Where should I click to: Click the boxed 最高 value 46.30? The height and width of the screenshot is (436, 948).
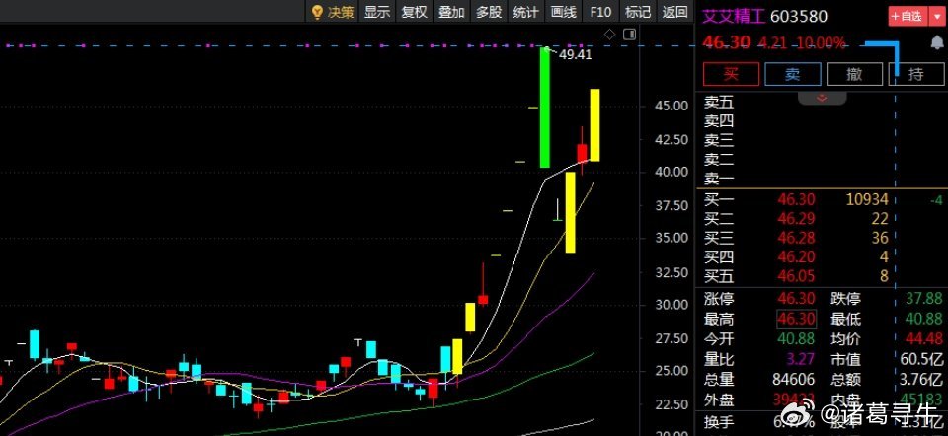[x=796, y=319]
